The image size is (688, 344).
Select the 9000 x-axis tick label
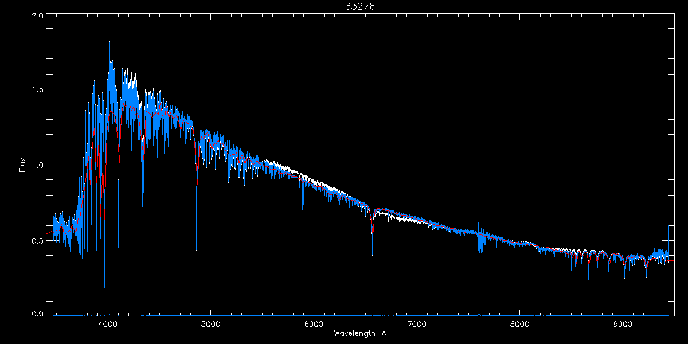click(623, 323)
